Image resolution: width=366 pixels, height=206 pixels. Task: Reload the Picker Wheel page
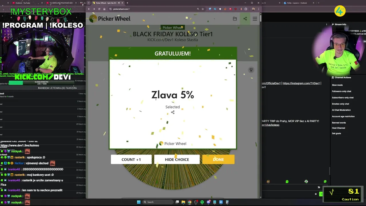[99, 9]
